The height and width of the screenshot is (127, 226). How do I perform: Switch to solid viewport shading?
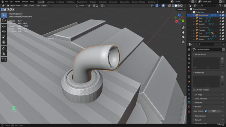(x=176, y=6)
